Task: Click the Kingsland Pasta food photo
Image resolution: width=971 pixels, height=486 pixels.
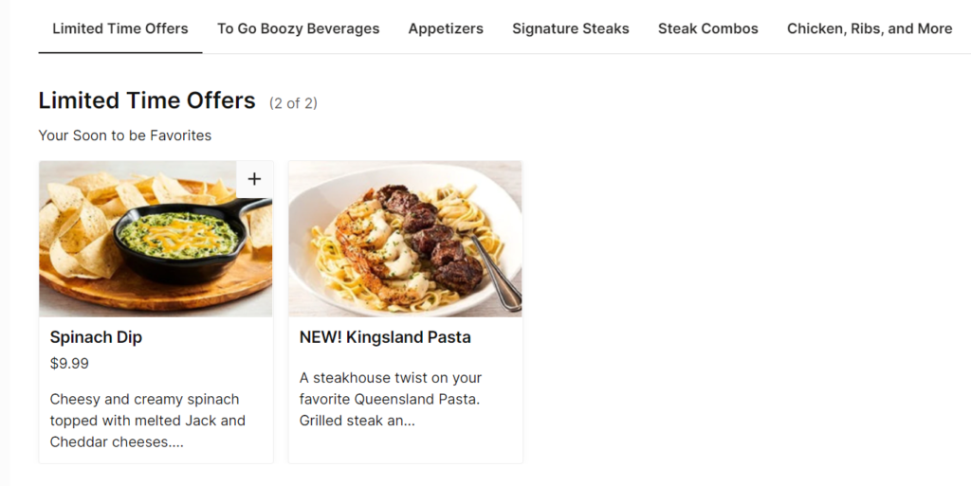Action: [405, 239]
